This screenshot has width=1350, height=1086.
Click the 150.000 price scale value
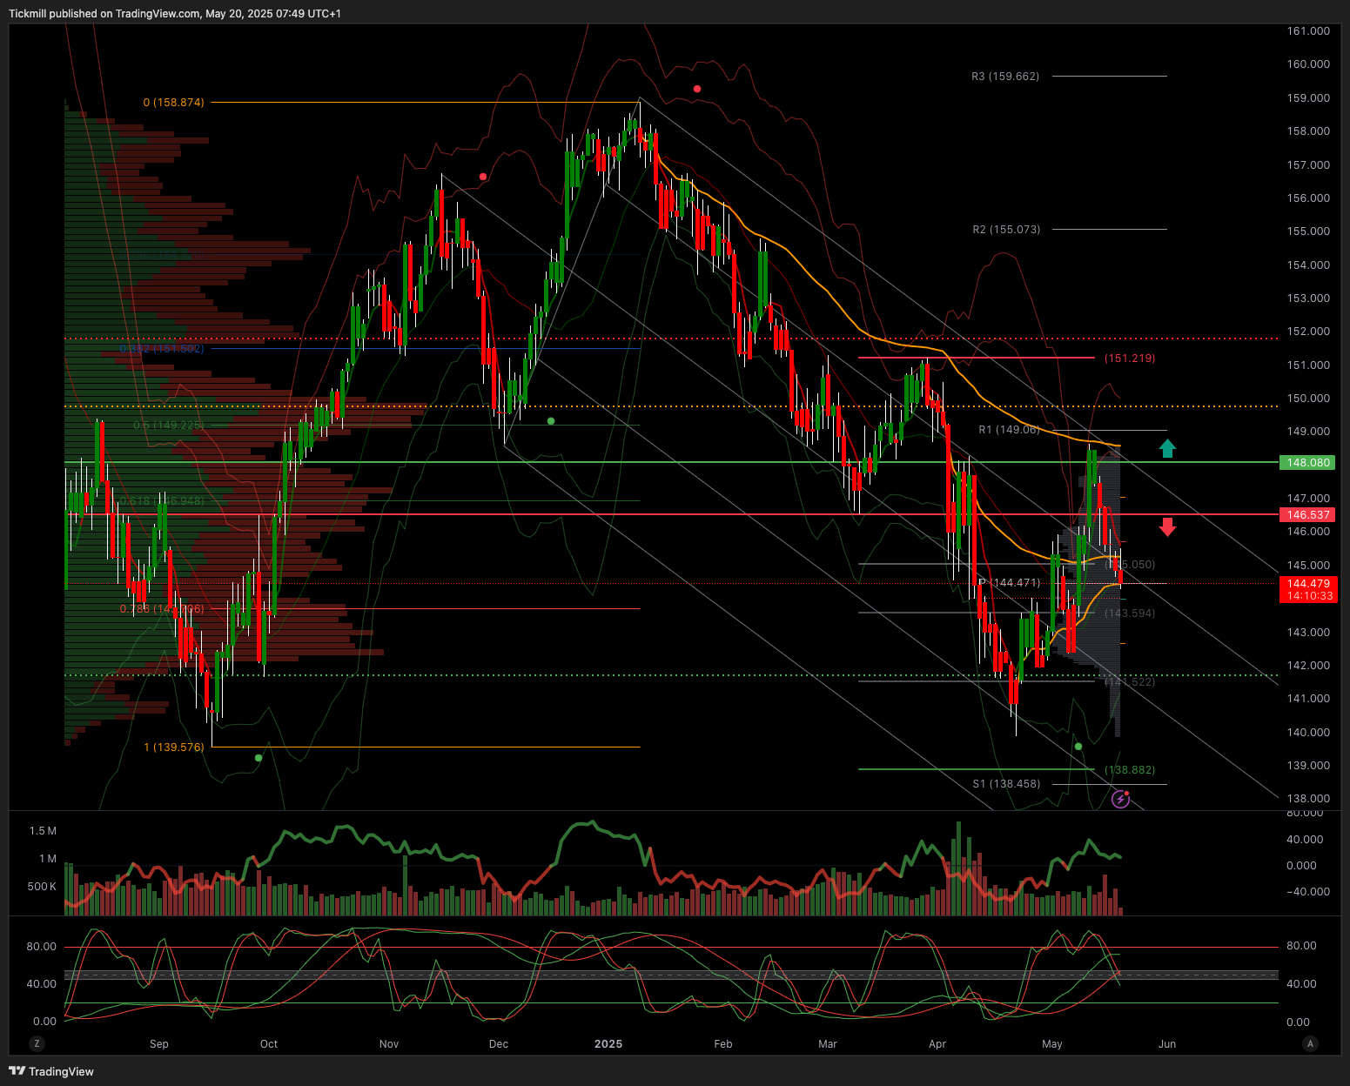[1308, 399]
